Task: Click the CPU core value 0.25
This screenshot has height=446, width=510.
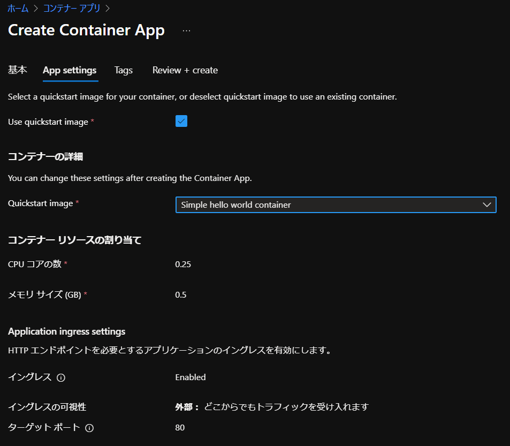Action: click(x=183, y=264)
